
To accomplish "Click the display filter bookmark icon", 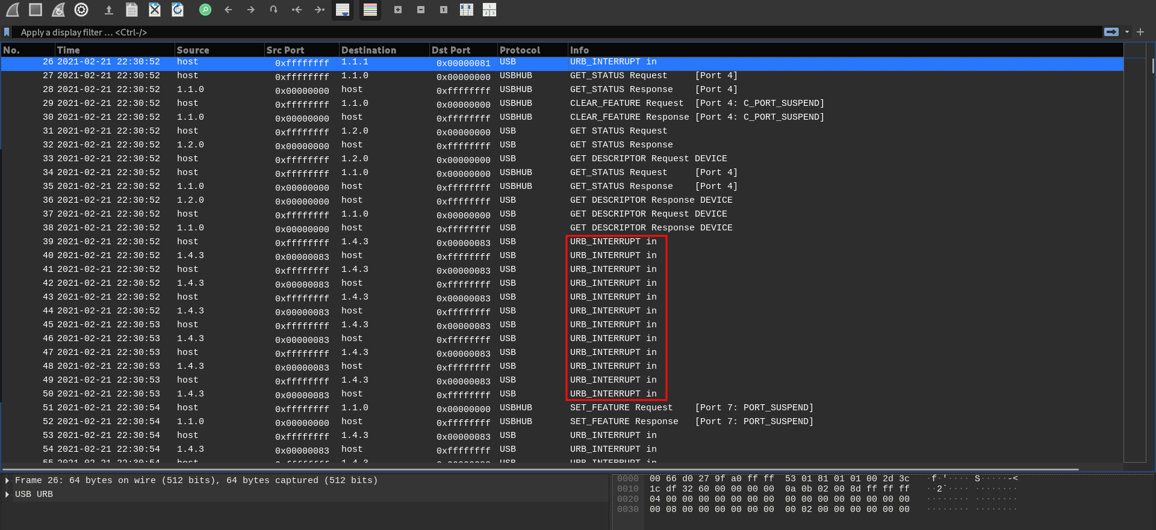I will (x=7, y=32).
